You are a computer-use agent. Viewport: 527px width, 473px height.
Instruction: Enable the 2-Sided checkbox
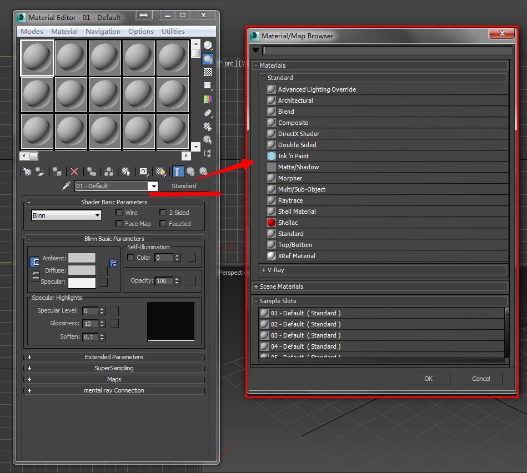pyautogui.click(x=163, y=213)
